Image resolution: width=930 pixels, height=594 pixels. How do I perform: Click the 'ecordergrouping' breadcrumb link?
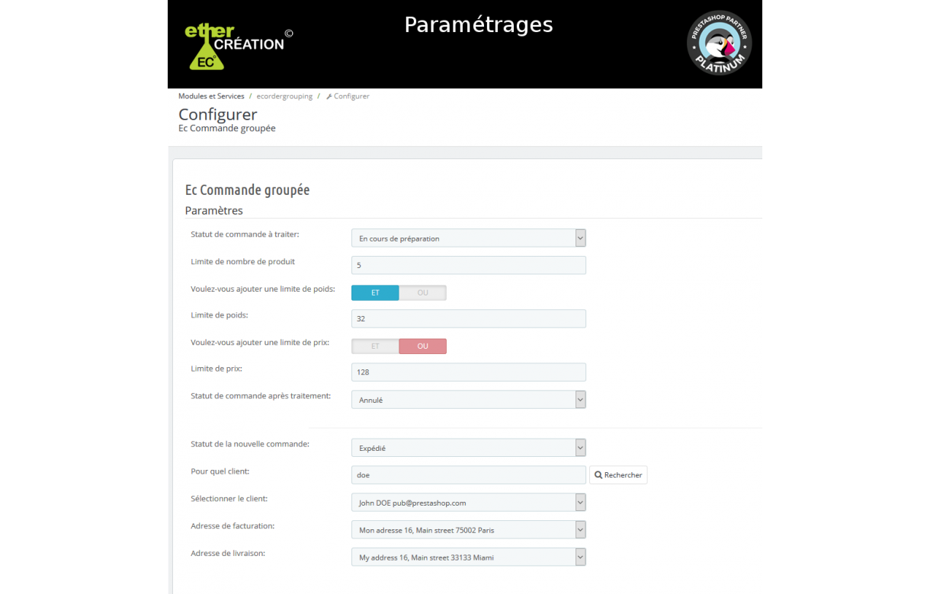click(x=284, y=96)
